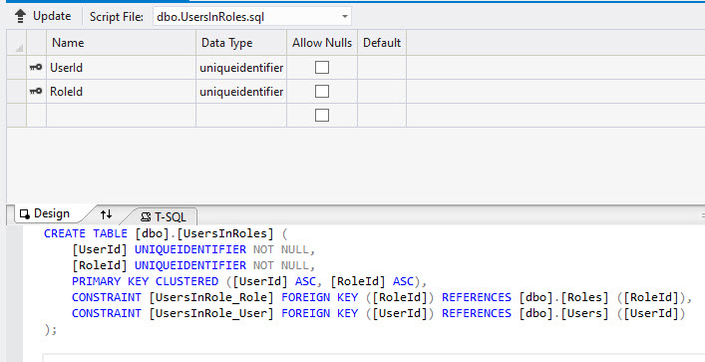This screenshot has width=705, height=362.
Task: Click the primary key icon beside UserId
Action: click(36, 68)
